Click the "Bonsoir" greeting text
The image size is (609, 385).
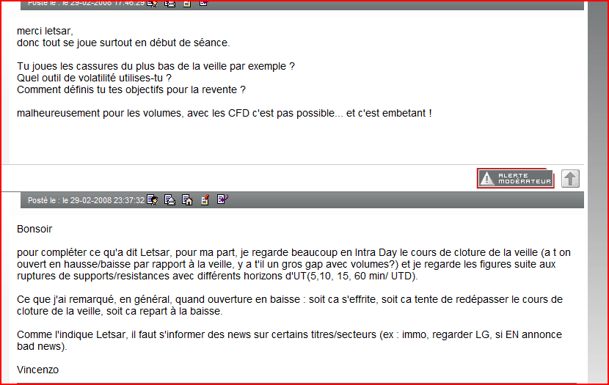[34, 229]
